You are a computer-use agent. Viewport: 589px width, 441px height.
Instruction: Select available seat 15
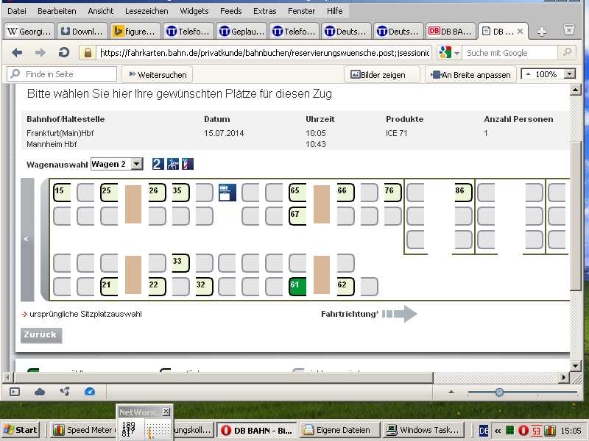62,193
